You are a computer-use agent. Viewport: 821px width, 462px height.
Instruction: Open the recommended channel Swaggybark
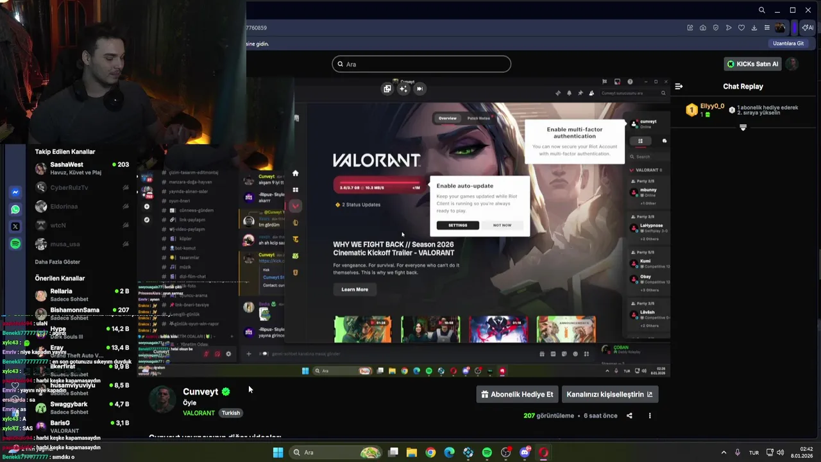(x=82, y=407)
